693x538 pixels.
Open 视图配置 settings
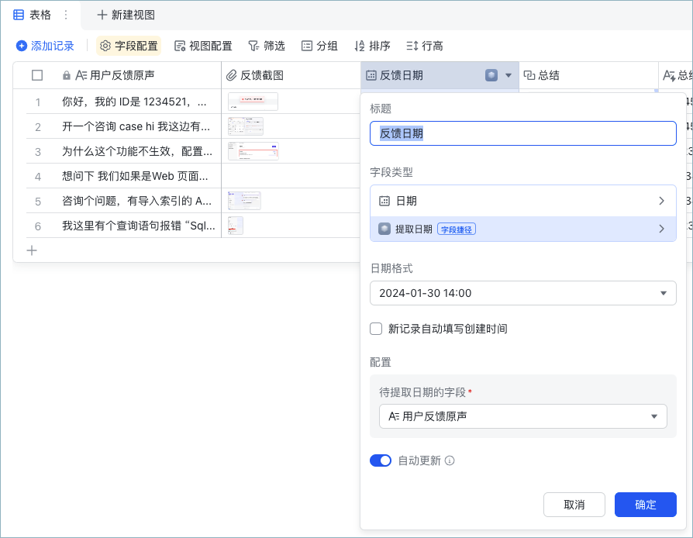pyautogui.click(x=203, y=46)
